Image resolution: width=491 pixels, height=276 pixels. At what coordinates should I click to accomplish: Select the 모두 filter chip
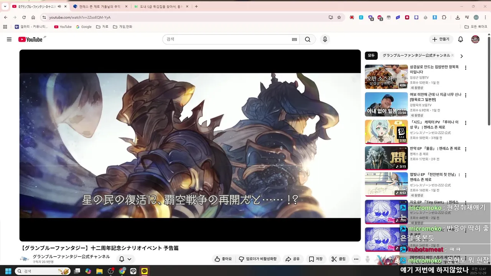tap(371, 56)
